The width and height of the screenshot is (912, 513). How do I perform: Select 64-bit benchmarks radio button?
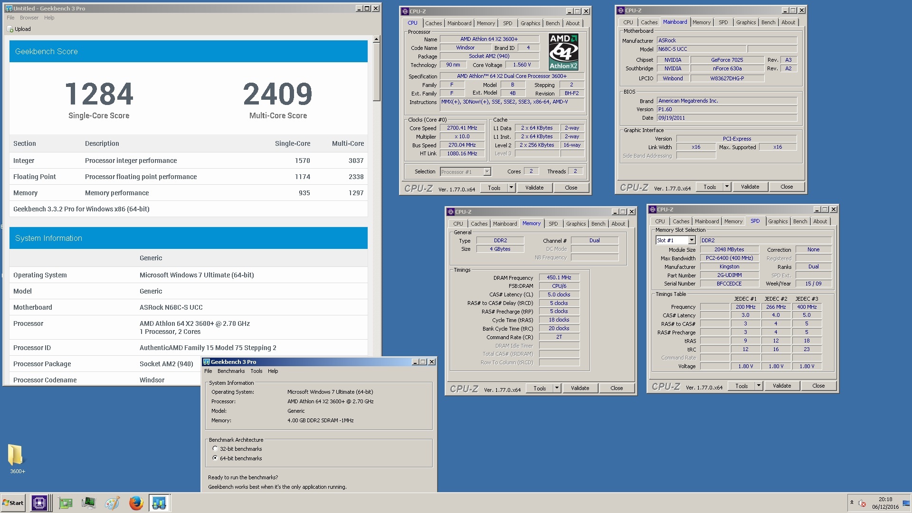(215, 458)
